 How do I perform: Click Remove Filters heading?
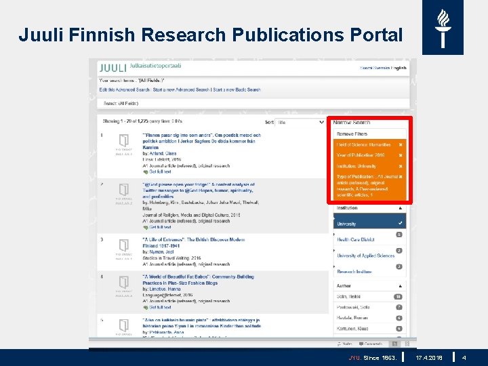pyautogui.click(x=352, y=134)
